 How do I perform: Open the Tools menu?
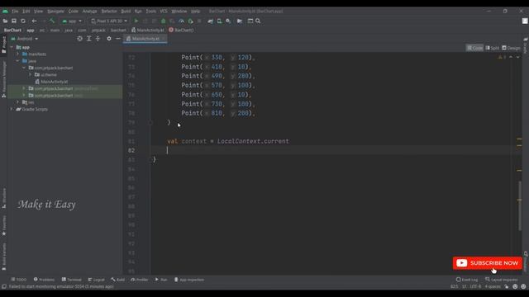tap(150, 11)
